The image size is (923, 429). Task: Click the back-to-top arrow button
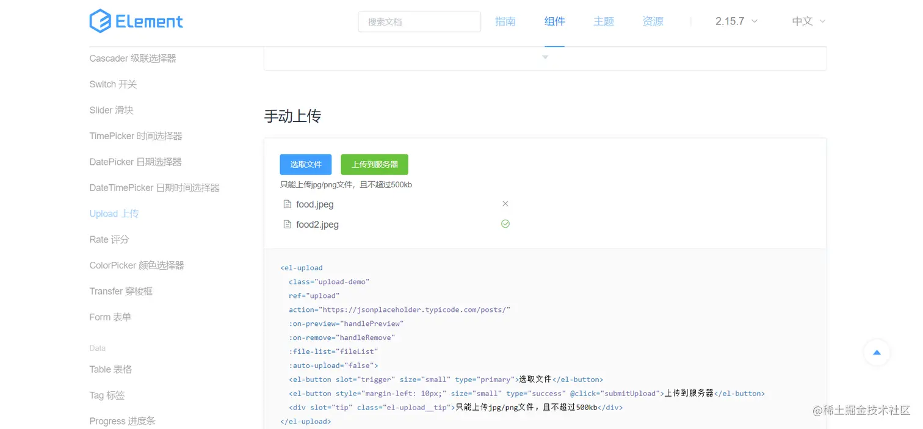tap(877, 352)
